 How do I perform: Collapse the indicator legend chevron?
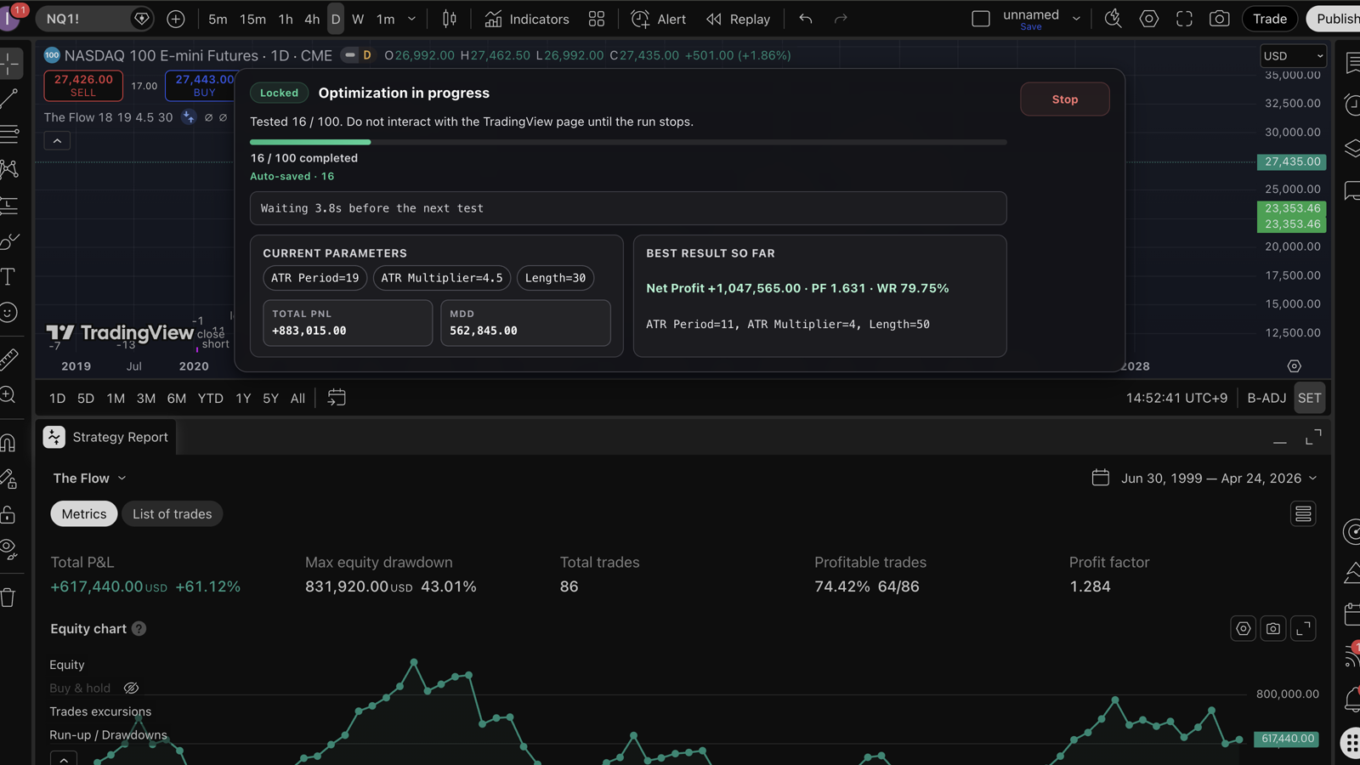click(x=57, y=141)
